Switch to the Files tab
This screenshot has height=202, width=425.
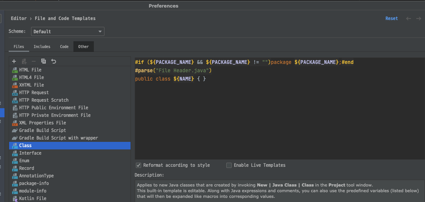tap(19, 47)
